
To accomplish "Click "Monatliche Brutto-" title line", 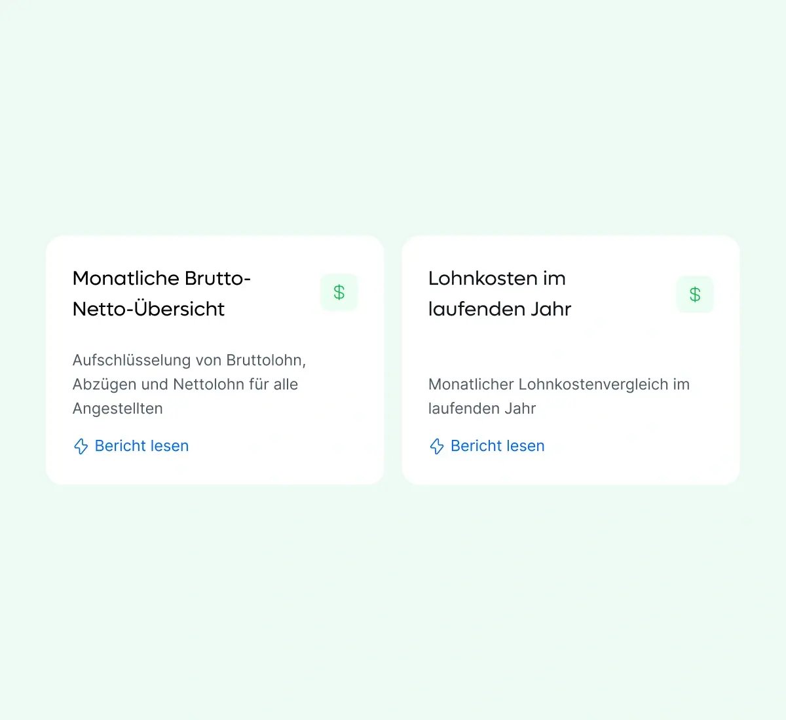I will pyautogui.click(x=161, y=278).
